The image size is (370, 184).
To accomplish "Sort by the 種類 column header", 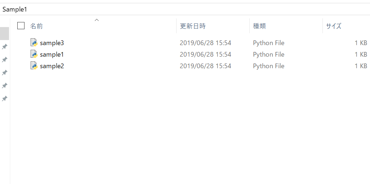I will (x=259, y=26).
